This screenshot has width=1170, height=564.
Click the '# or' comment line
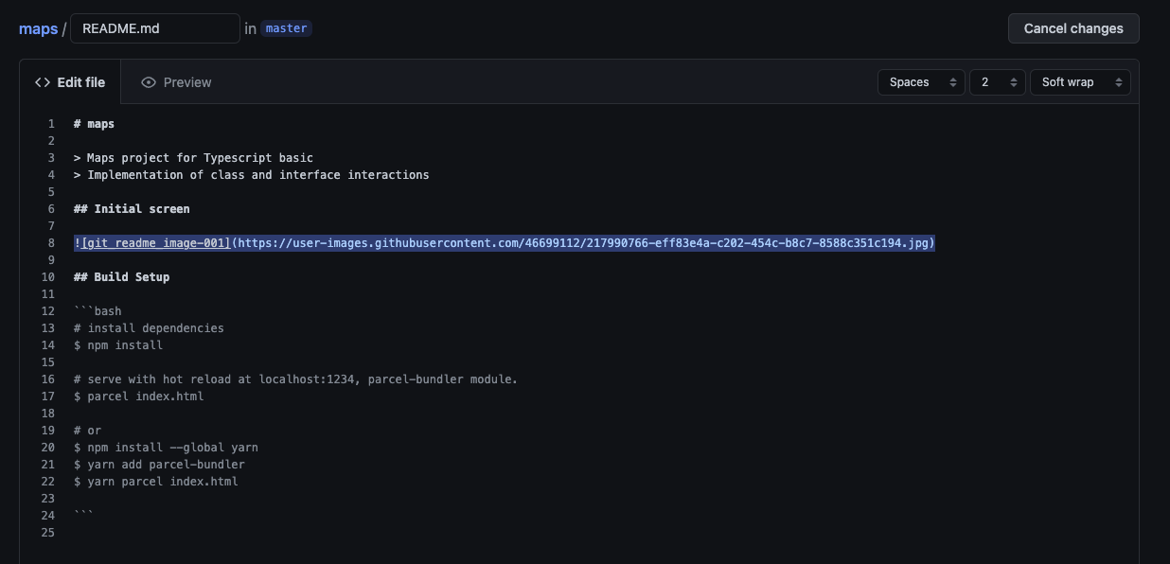pyautogui.click(x=87, y=431)
